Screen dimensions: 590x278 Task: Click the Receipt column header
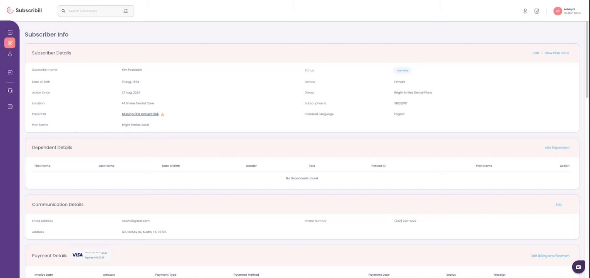point(500,275)
